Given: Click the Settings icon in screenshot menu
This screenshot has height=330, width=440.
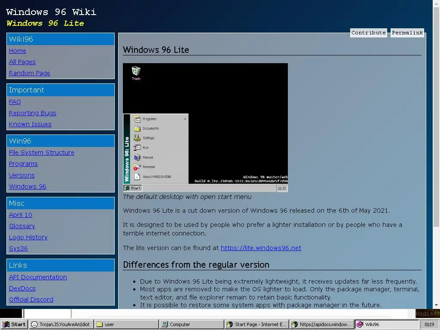Looking at the screenshot, I should (137, 138).
